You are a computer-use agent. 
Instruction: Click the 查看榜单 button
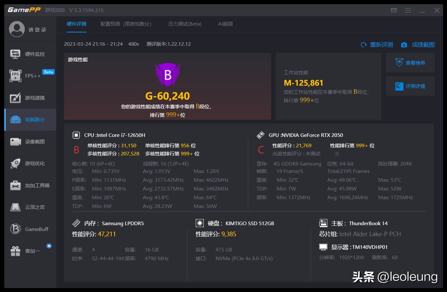[410, 63]
